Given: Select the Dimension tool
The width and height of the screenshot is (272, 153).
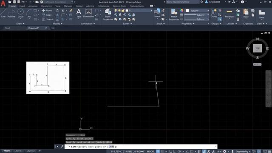Looking at the screenshot, I should click(x=88, y=13).
